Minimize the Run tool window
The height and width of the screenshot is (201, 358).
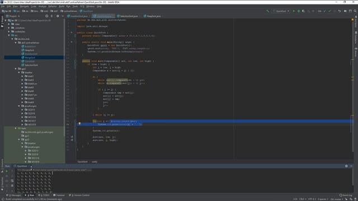pos(351,166)
